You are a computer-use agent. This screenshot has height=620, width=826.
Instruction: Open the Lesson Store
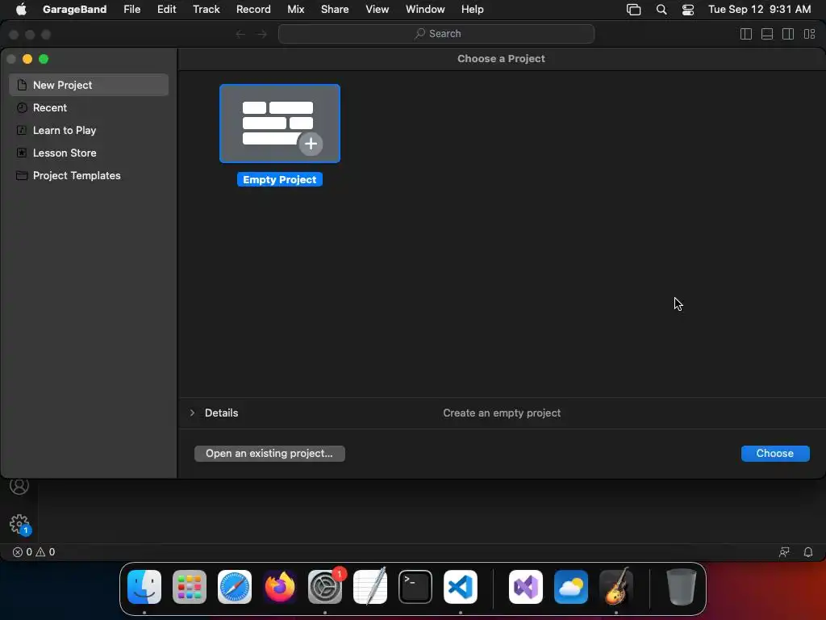point(89,153)
